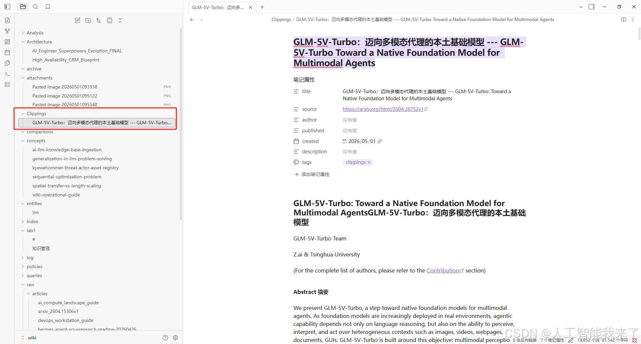Image resolution: width=641 pixels, height=344 pixels.
Task: Toggle the left sidebar collapse icon
Action: pos(7,7)
